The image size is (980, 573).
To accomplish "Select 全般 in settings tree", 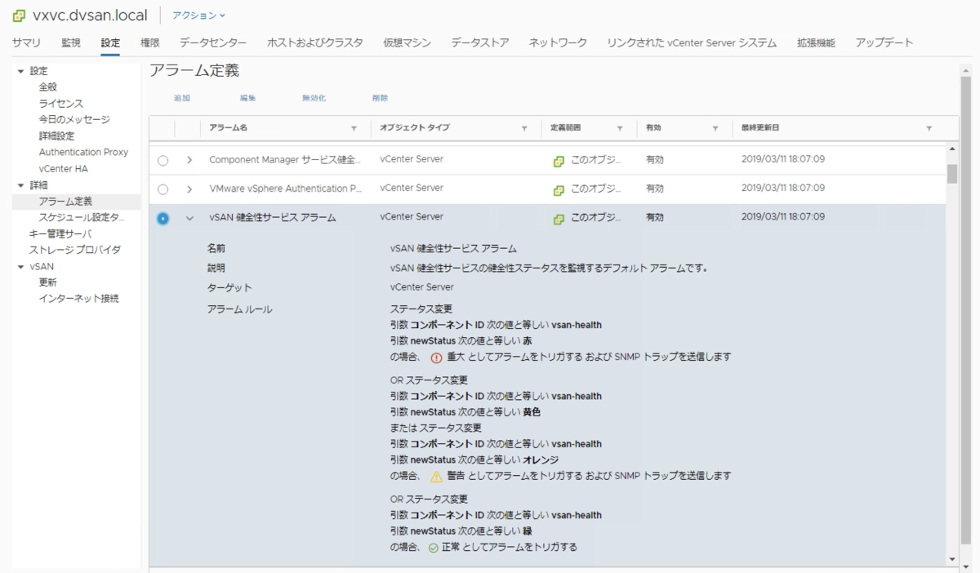I will click(48, 87).
